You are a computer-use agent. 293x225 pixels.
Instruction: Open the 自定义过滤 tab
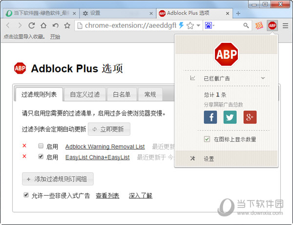coord(85,95)
